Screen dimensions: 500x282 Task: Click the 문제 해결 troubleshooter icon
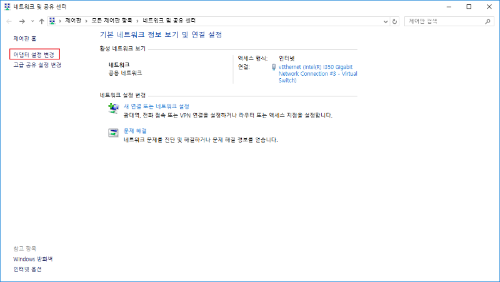pyautogui.click(x=113, y=133)
